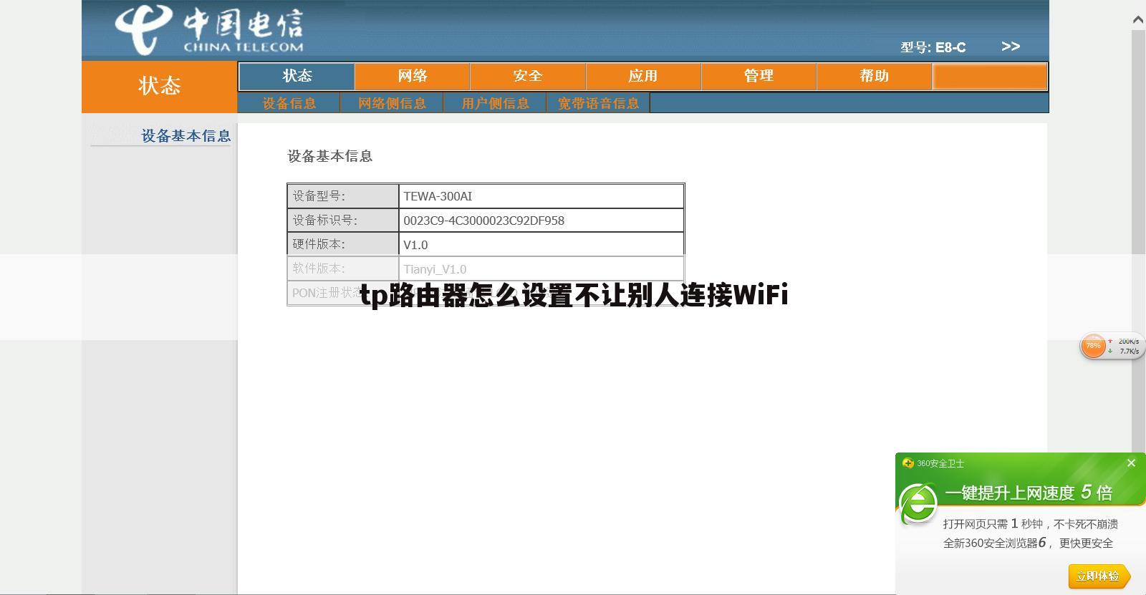Click the green 360 browser icon
1146x595 pixels.
(918, 503)
